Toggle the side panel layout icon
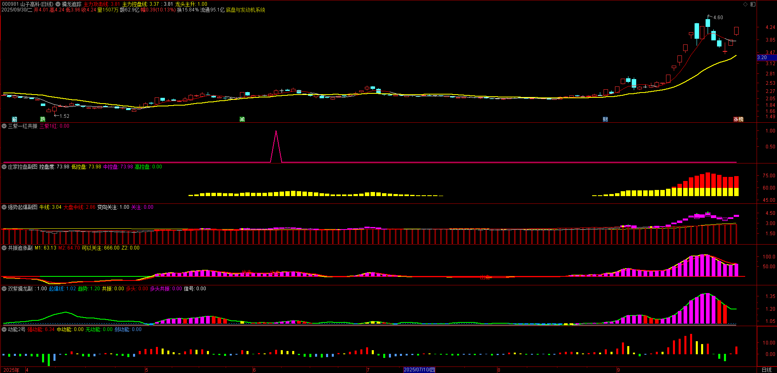Image resolution: width=777 pixels, height=373 pixels. (x=753, y=4)
